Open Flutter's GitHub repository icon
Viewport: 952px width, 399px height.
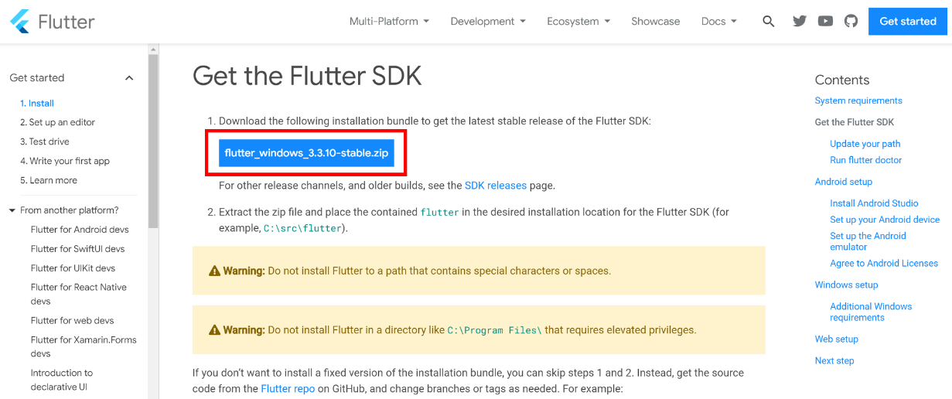(x=851, y=22)
